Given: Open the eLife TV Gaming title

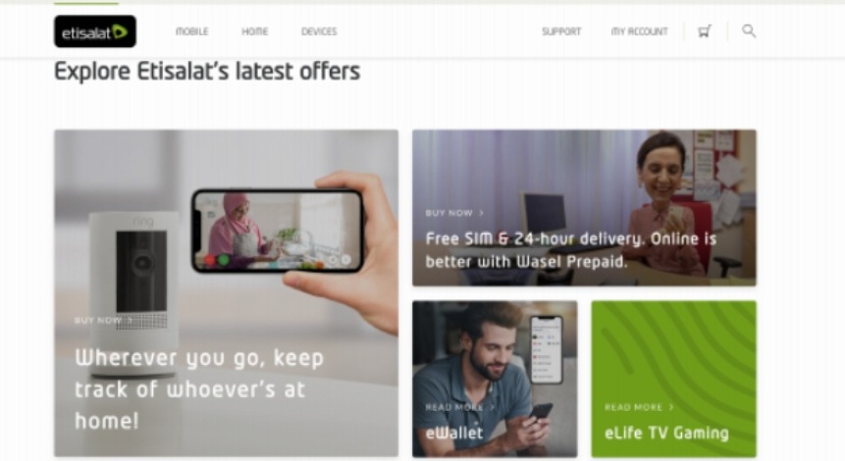Looking at the screenshot, I should 666,433.
